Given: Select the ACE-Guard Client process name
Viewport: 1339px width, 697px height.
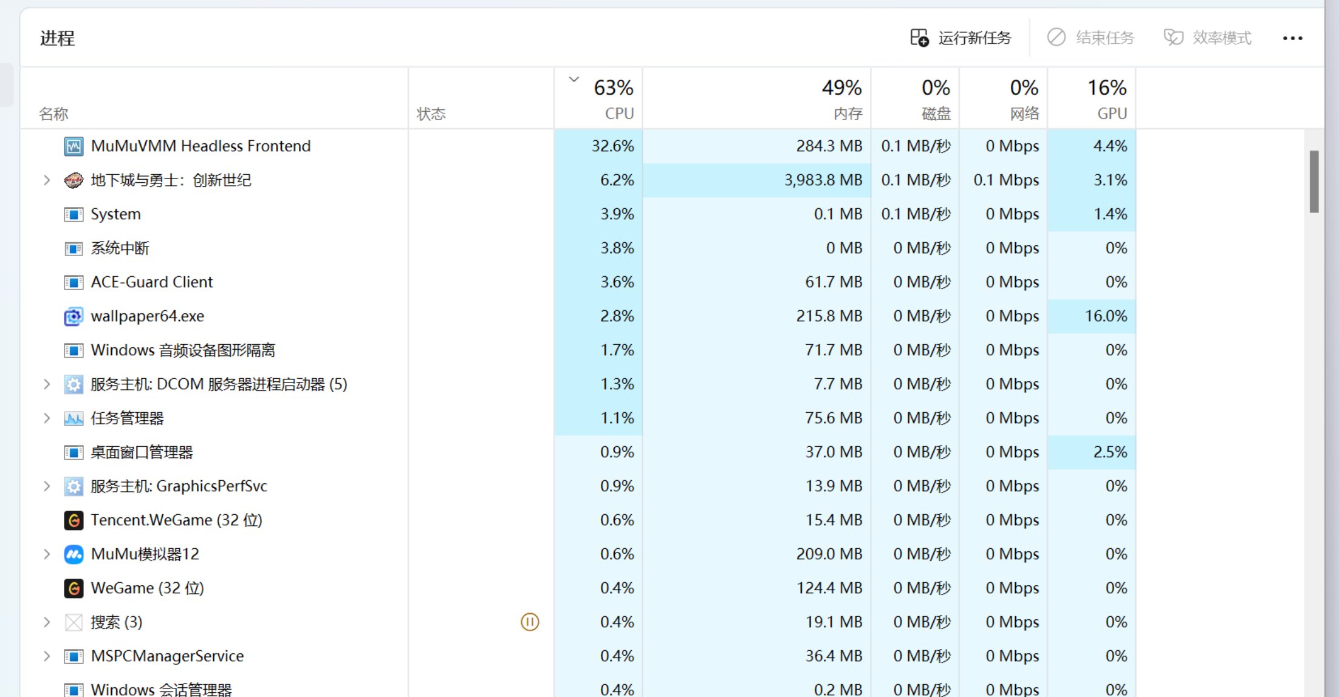Looking at the screenshot, I should (x=152, y=282).
